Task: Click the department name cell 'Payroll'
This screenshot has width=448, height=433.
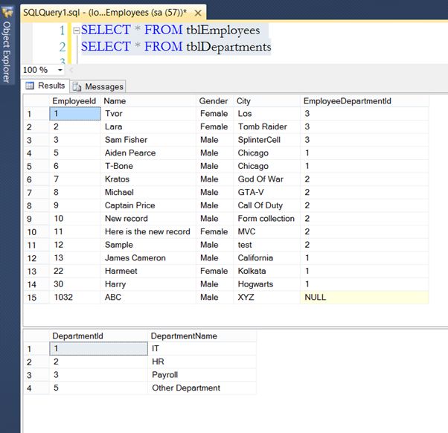Action: click(x=202, y=375)
